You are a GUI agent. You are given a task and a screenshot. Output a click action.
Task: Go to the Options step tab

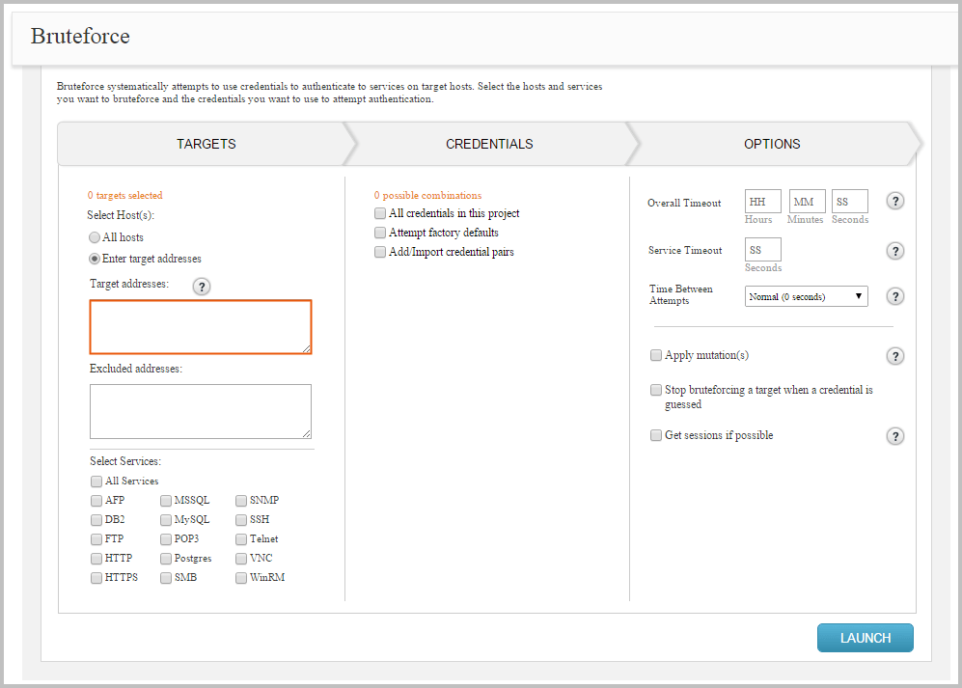(771, 144)
